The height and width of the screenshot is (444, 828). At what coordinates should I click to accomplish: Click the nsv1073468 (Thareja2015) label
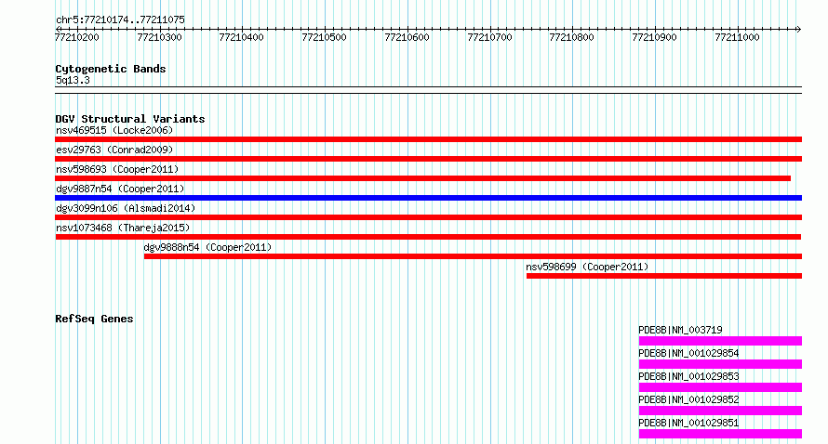[x=123, y=228]
